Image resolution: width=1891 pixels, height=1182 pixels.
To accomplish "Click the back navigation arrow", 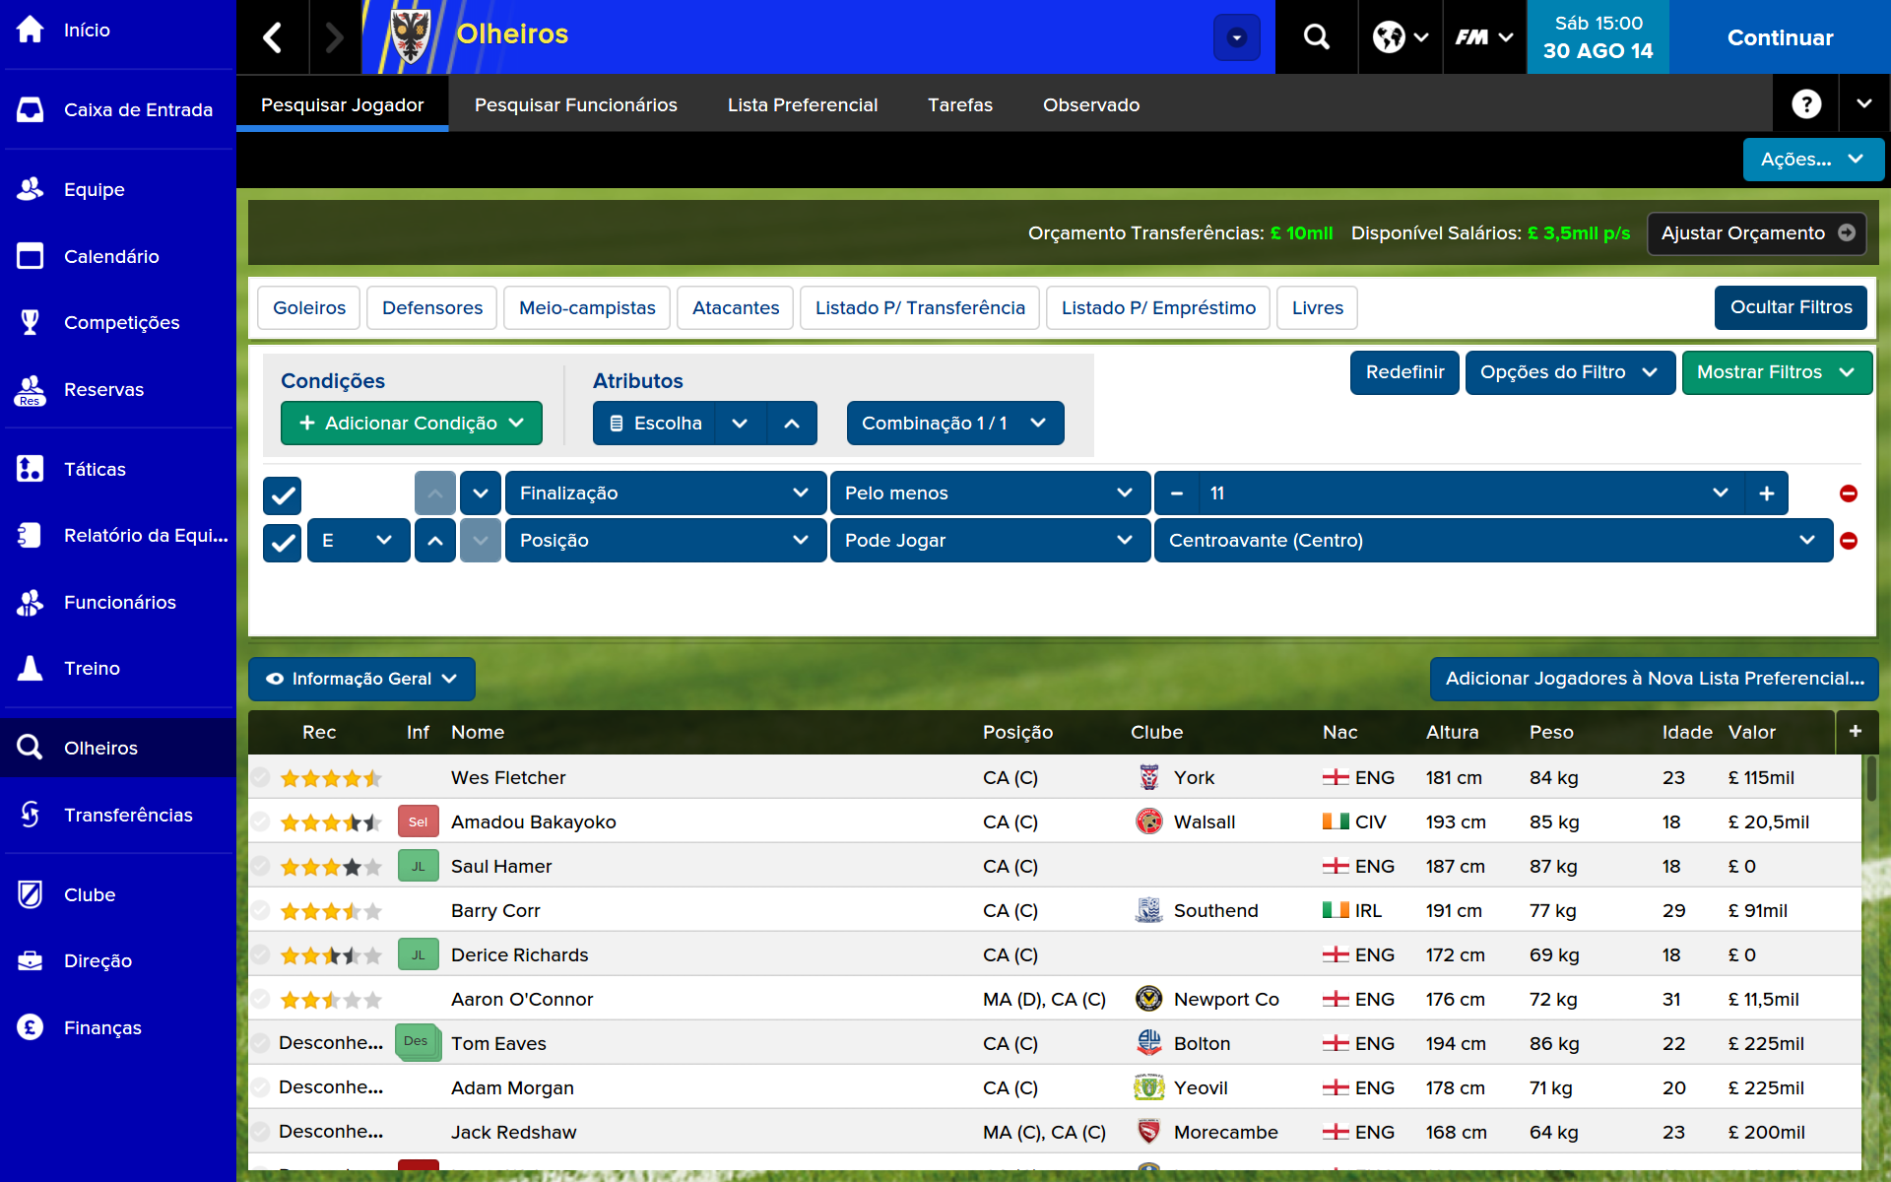I will 273,37.
